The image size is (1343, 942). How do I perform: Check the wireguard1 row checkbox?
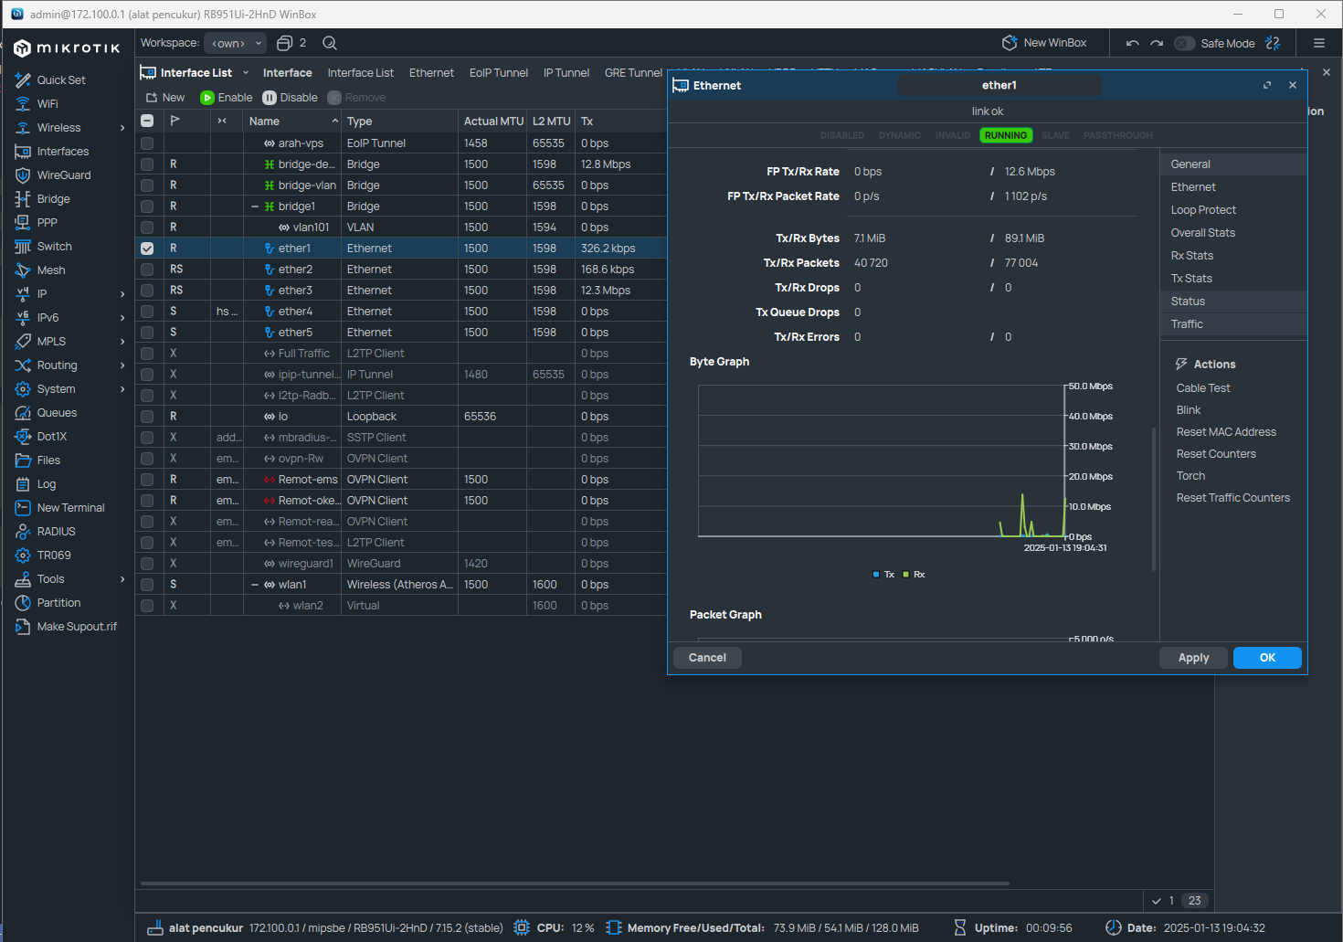click(147, 564)
